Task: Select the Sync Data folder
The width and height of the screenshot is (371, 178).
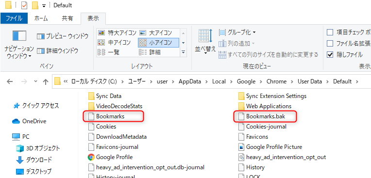Action: coord(105,96)
